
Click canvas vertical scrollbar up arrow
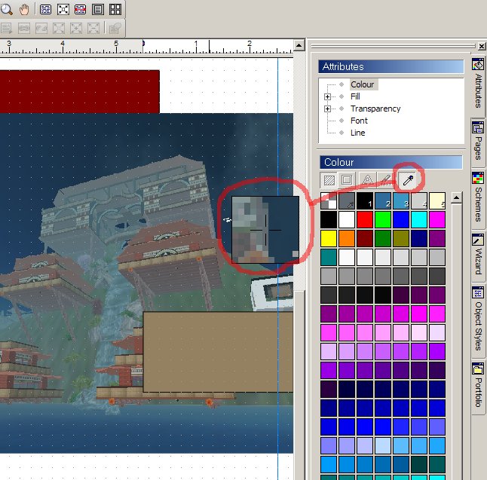pyautogui.click(x=299, y=46)
